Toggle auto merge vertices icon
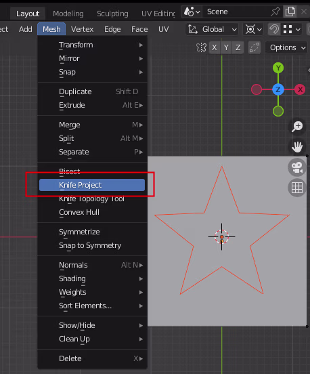The width and height of the screenshot is (310, 374). point(254,47)
